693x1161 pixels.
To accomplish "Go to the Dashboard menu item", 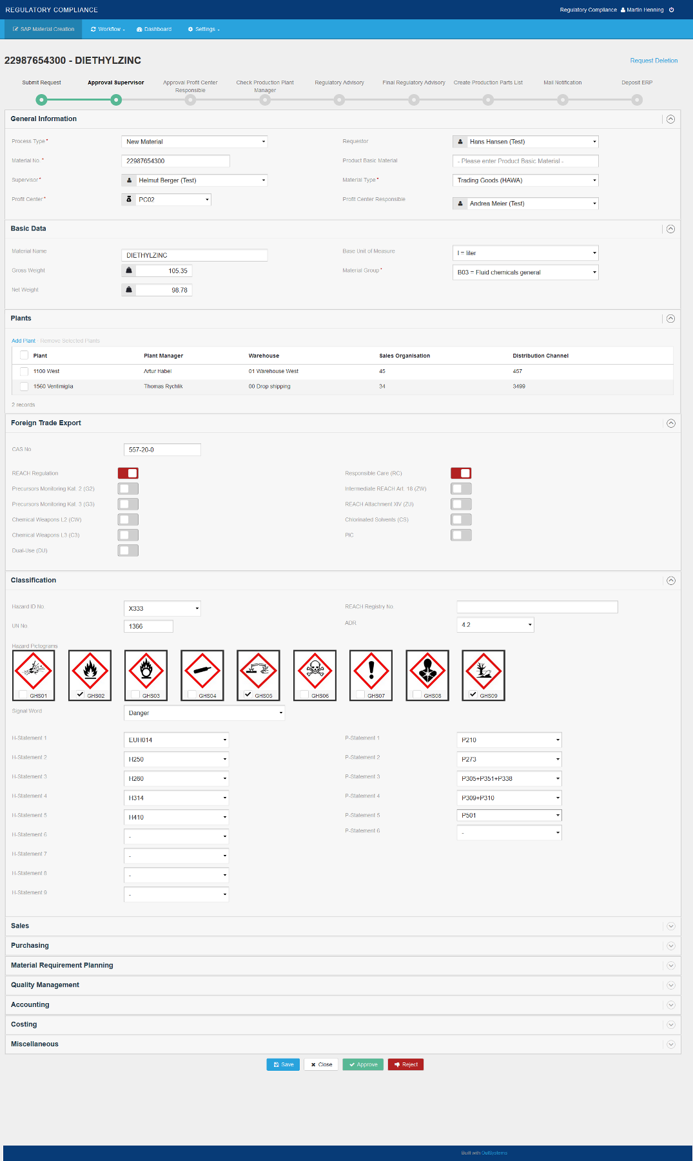I will (154, 29).
